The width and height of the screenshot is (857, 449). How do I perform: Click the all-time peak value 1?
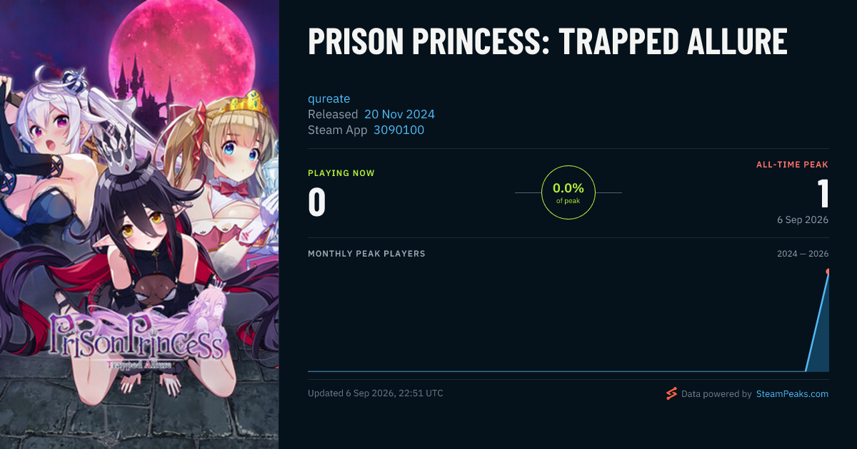pos(823,194)
